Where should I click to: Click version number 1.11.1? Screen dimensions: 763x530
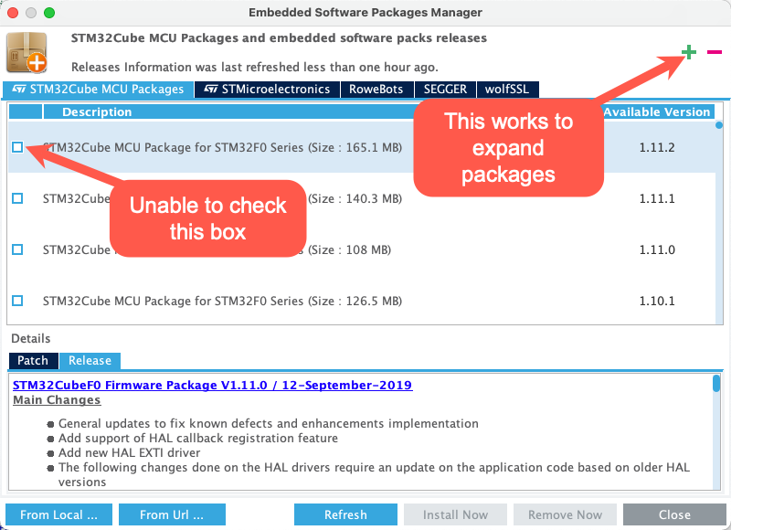[x=657, y=198]
